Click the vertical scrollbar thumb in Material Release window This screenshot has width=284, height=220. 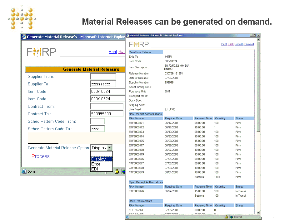tap(258, 87)
